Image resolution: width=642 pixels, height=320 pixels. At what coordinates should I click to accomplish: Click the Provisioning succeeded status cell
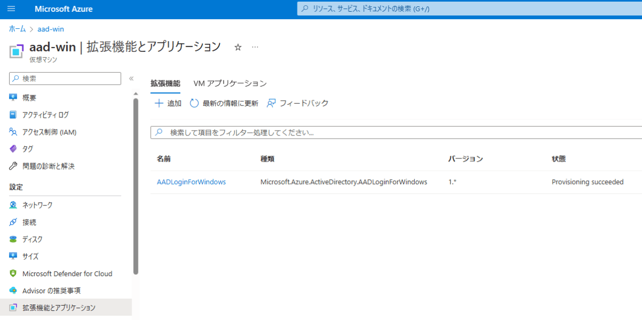(587, 182)
